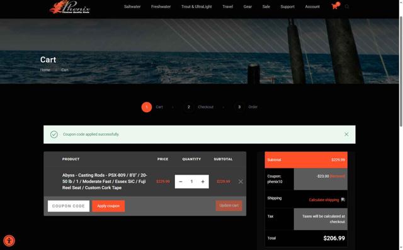
Task: Click the PRICE column header
Action: pos(162,159)
